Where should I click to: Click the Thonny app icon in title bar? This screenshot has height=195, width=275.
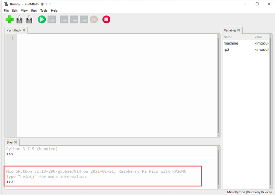point(6,4)
